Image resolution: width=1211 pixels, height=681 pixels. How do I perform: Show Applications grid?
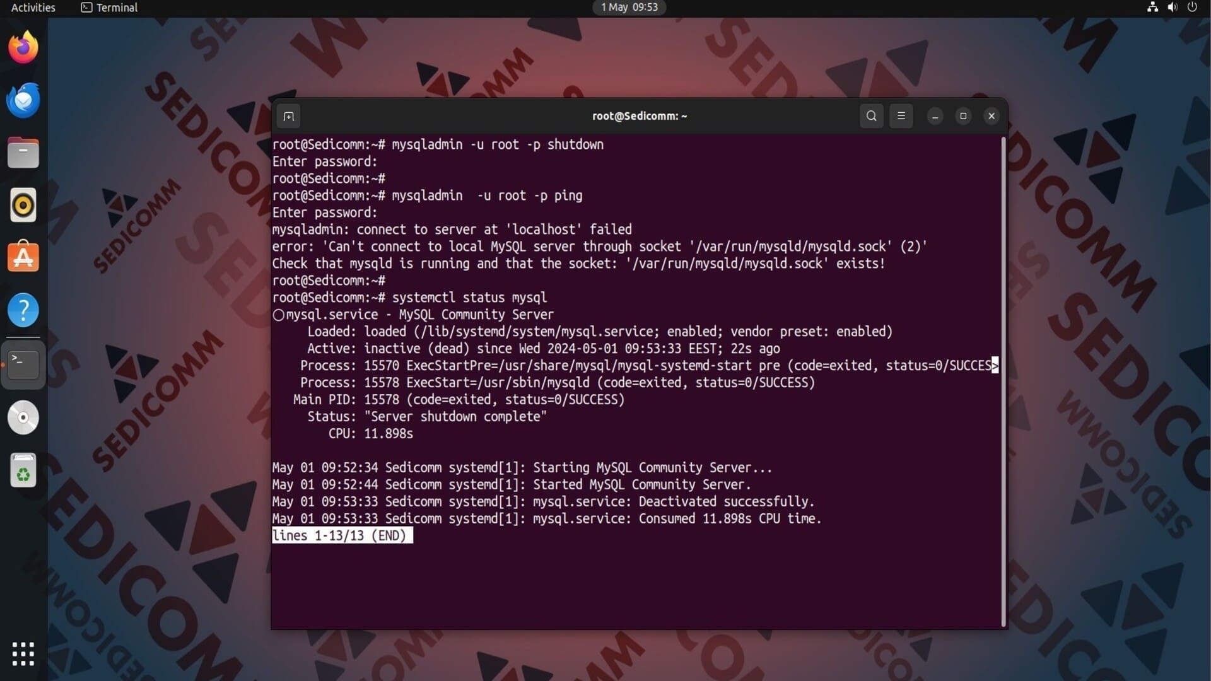23,654
